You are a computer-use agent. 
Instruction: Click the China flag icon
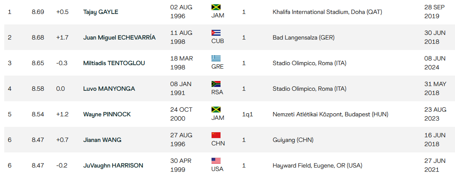pyautogui.click(x=216, y=135)
